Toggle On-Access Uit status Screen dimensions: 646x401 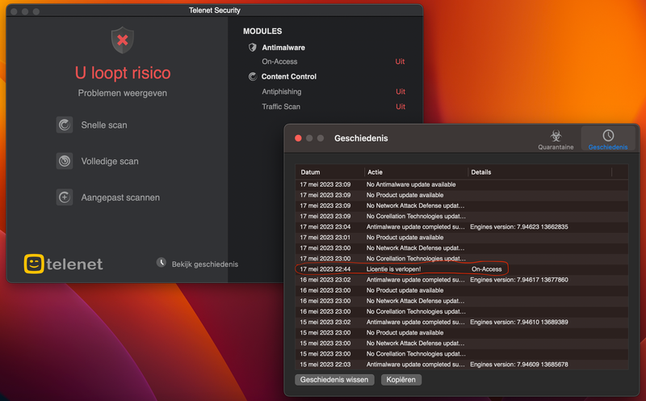[400, 61]
